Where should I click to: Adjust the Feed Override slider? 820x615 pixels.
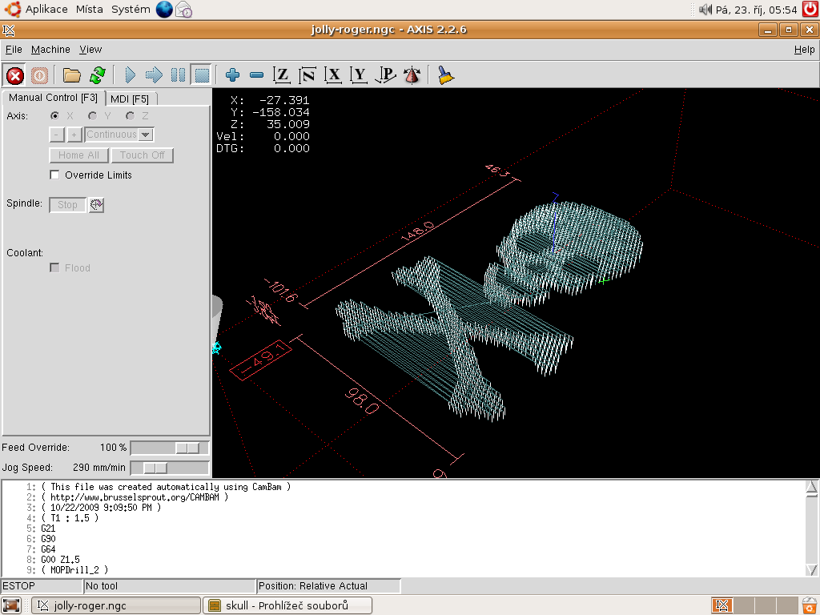[x=188, y=448]
